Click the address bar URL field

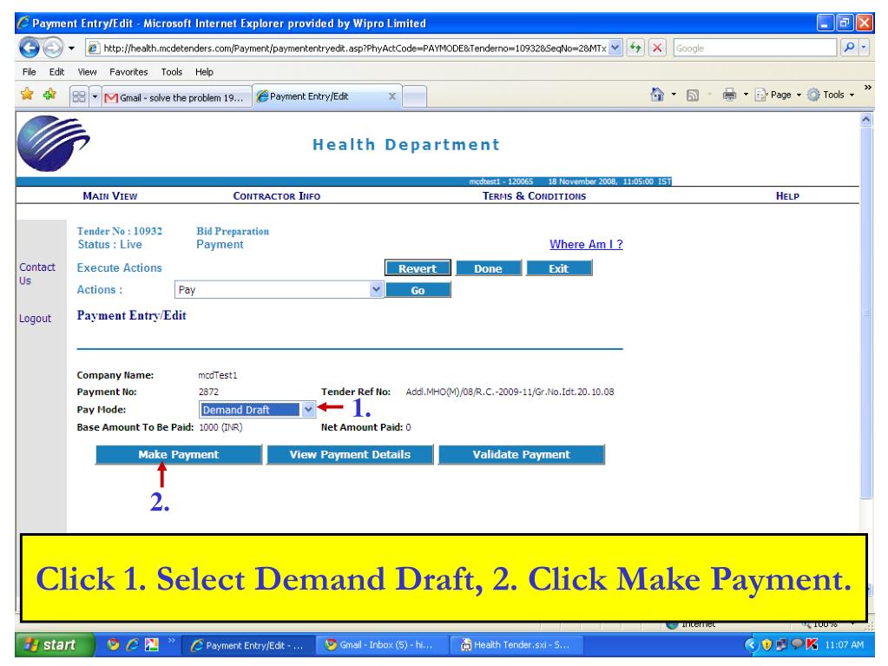click(x=348, y=49)
